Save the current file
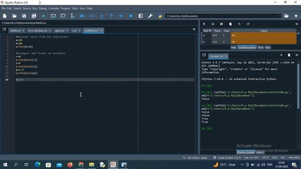301x169 pixels. coord(24,16)
